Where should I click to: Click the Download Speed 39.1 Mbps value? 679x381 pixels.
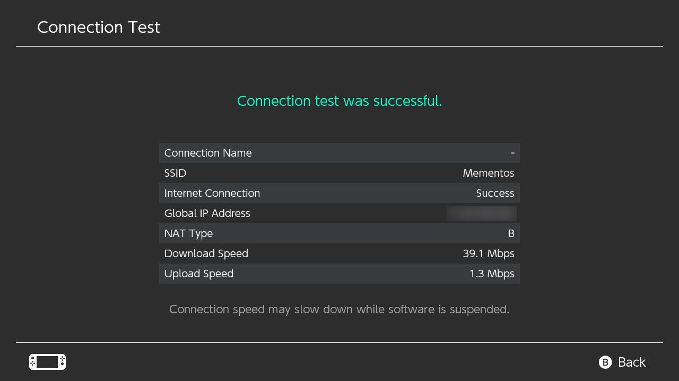(489, 253)
